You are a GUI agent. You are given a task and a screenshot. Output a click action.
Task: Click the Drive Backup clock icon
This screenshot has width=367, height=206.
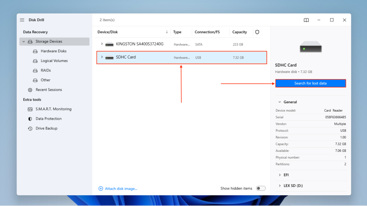[30, 128]
